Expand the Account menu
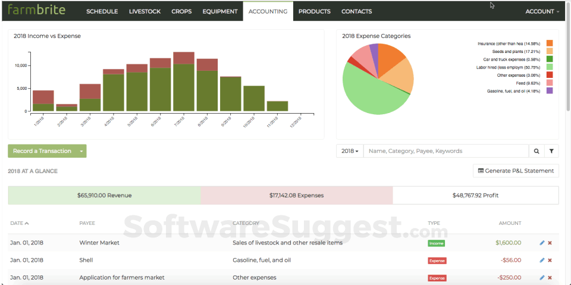The height and width of the screenshot is (285, 571). tap(542, 11)
